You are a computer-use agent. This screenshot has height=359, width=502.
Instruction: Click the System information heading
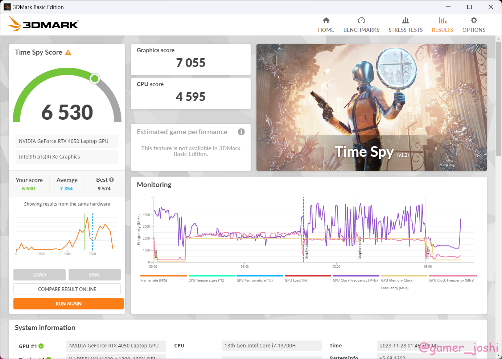tap(45, 328)
